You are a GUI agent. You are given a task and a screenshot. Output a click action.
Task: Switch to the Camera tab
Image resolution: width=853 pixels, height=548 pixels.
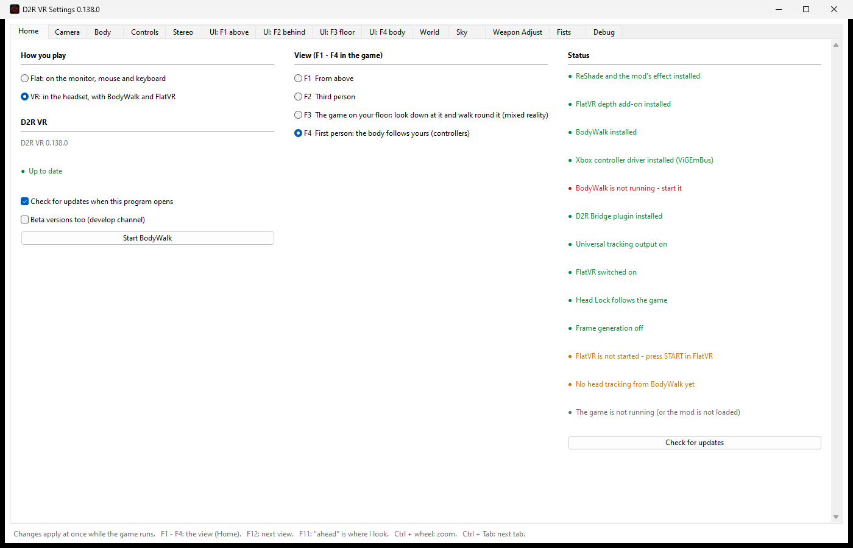click(67, 32)
